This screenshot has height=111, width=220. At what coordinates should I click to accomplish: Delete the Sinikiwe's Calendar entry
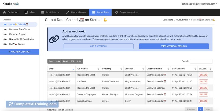(203, 88)
